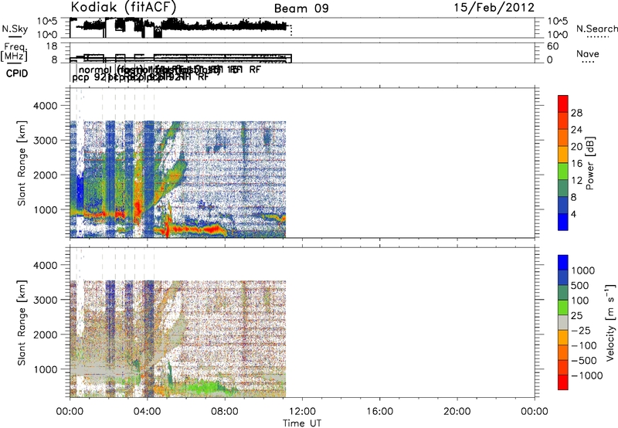Click the '20:00' time axis tick label

[x=457, y=412]
